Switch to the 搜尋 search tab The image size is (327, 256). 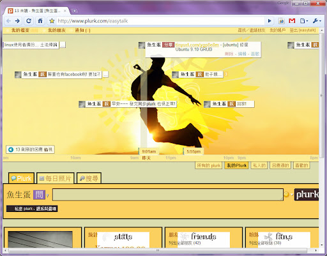coord(89,178)
